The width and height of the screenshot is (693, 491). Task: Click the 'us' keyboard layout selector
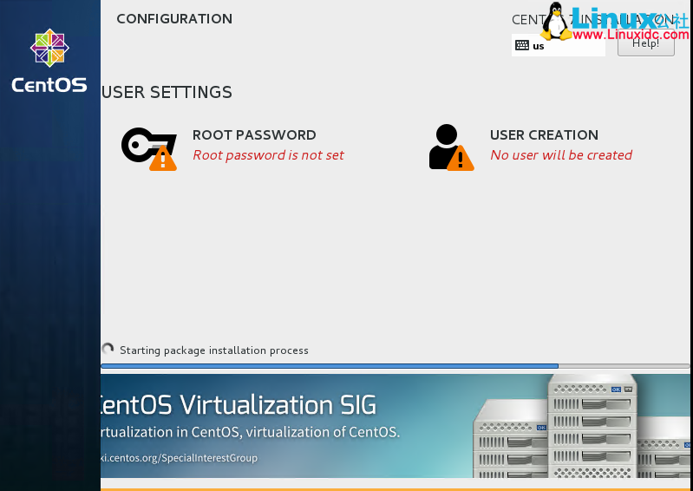click(559, 45)
